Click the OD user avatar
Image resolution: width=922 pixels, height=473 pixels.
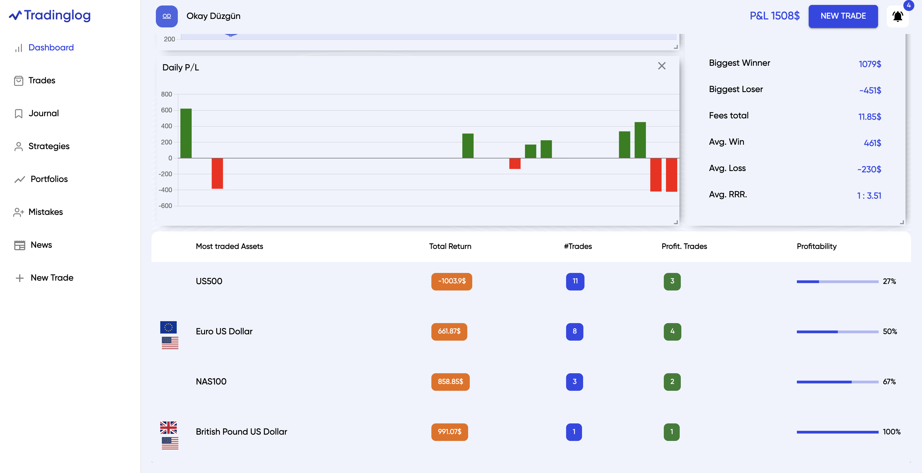click(167, 16)
